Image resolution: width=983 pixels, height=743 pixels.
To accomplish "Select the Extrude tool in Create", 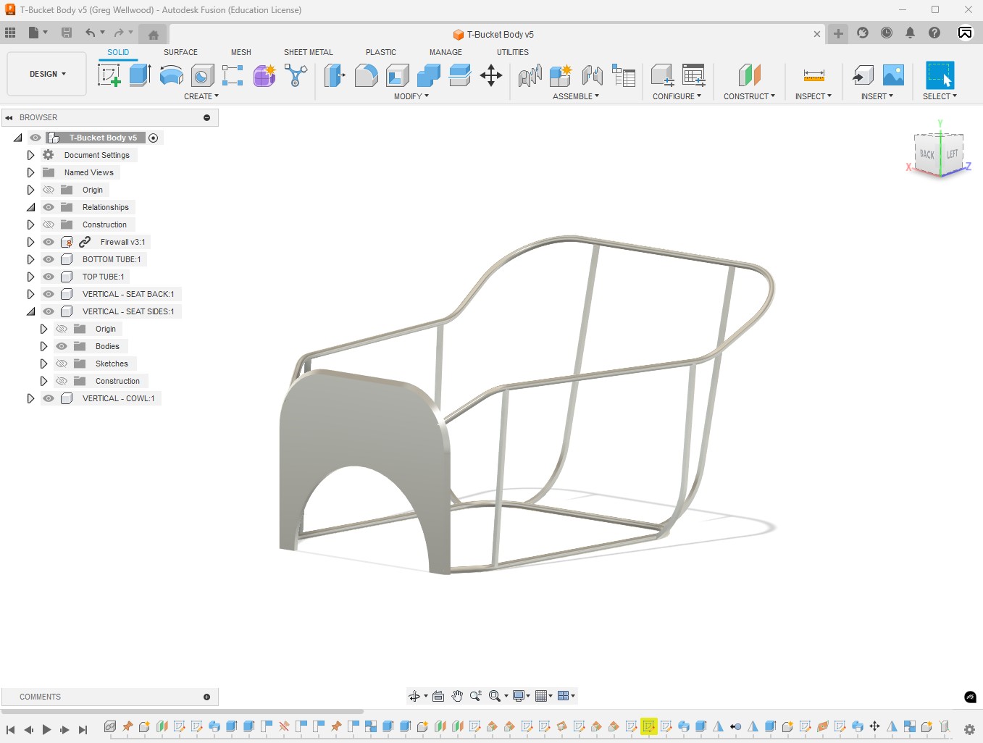I will [140, 75].
